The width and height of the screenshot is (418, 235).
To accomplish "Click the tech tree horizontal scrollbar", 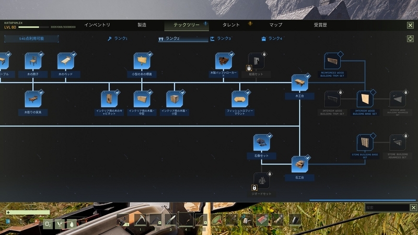I will 362,200.
